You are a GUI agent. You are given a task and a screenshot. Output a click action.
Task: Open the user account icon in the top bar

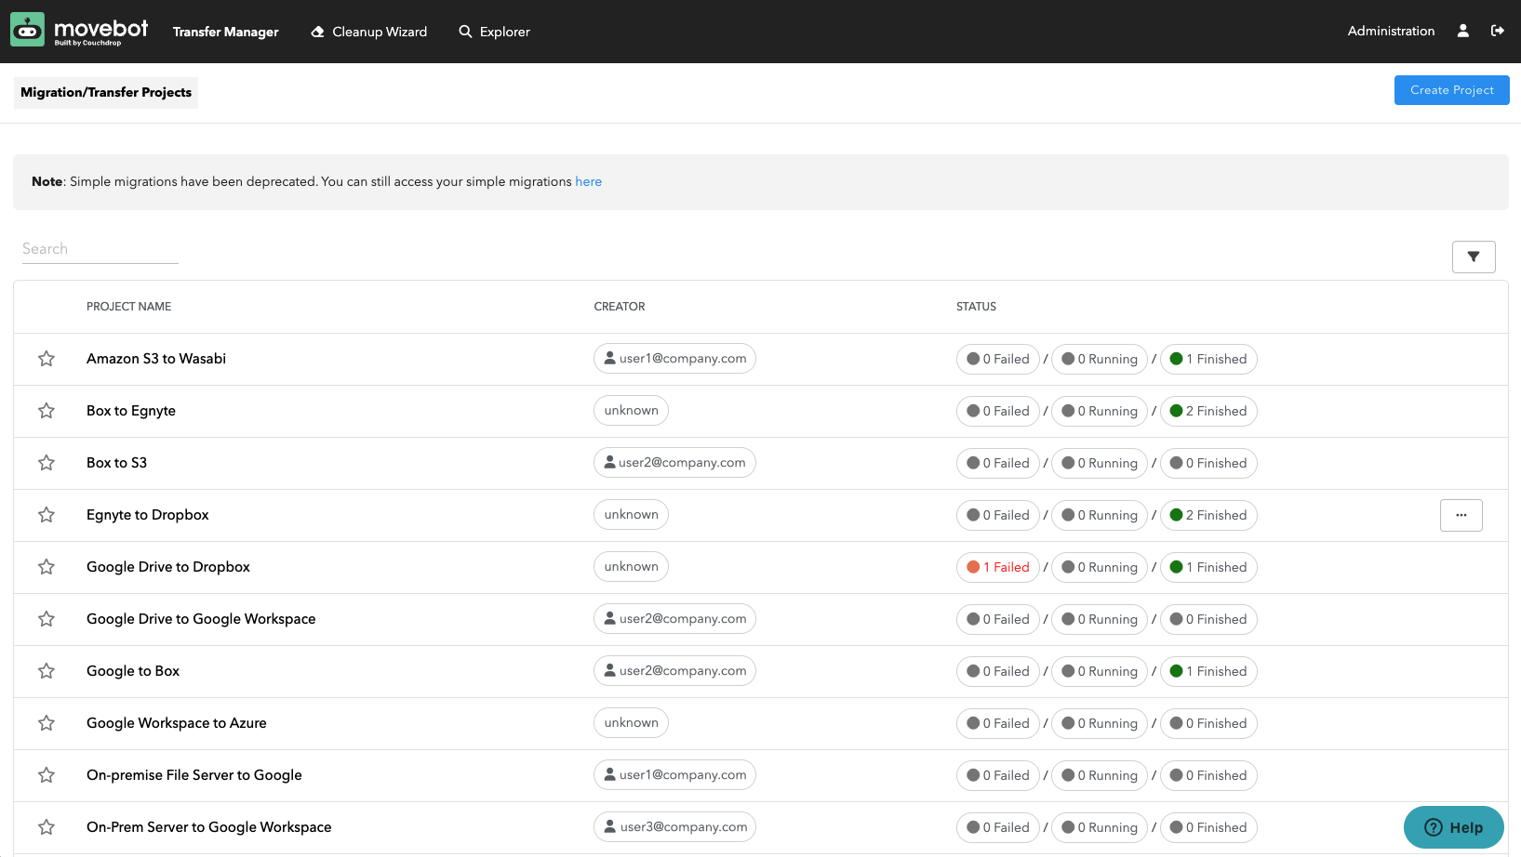1462,31
